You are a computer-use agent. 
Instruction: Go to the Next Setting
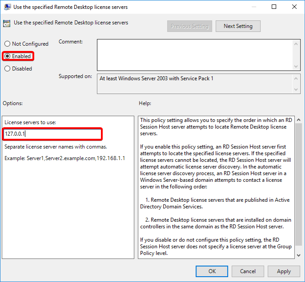[x=238, y=26]
